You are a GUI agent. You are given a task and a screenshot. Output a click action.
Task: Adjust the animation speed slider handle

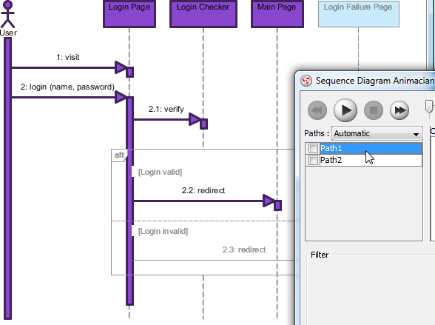pyautogui.click(x=429, y=107)
